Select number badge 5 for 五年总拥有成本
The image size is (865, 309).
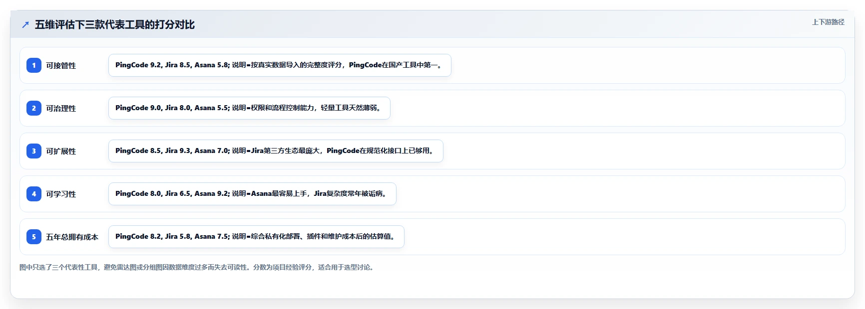coord(34,237)
